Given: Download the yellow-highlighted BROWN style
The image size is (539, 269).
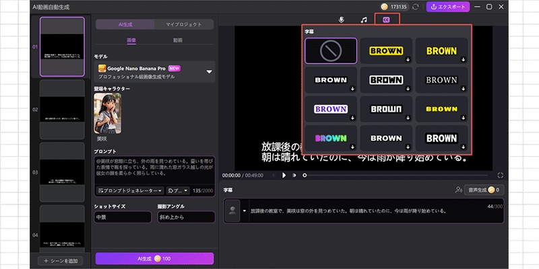Looking at the screenshot, I should [x=408, y=59].
